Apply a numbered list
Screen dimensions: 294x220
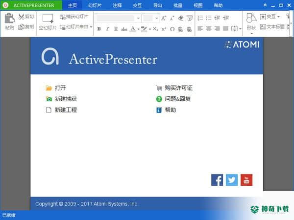(x=200, y=18)
